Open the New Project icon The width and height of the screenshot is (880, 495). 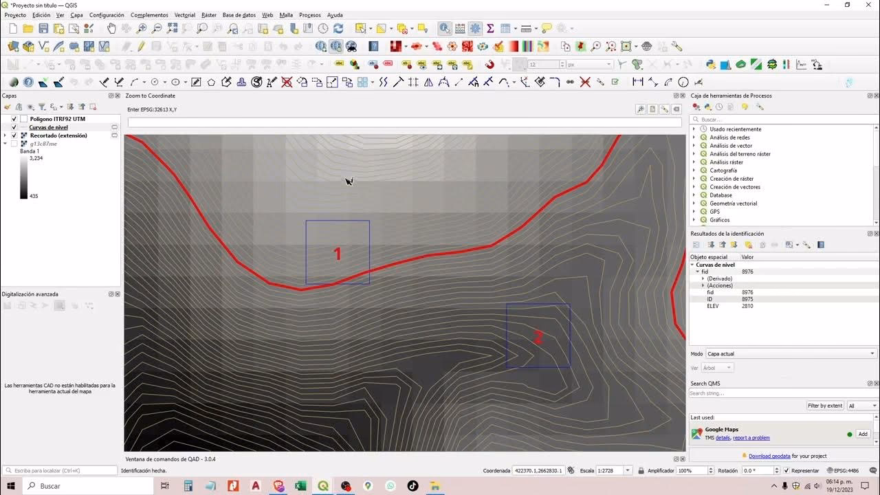pyautogui.click(x=12, y=28)
